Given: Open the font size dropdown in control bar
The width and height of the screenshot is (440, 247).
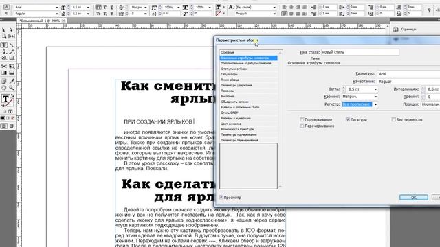Looking at the screenshot, I should click(88, 8).
